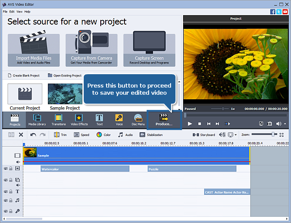The height and width of the screenshot is (223, 291).
Task: Open the Transitions tab
Action: (x=59, y=120)
